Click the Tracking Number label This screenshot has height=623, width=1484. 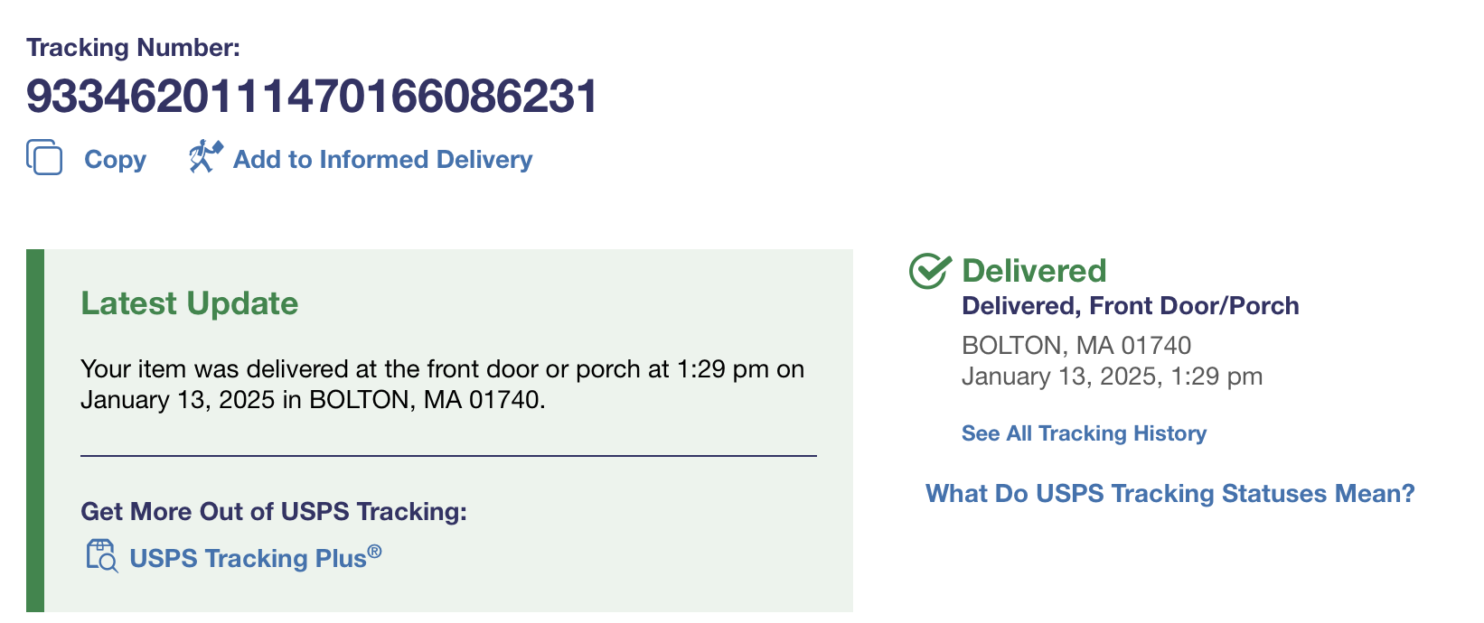tap(133, 47)
